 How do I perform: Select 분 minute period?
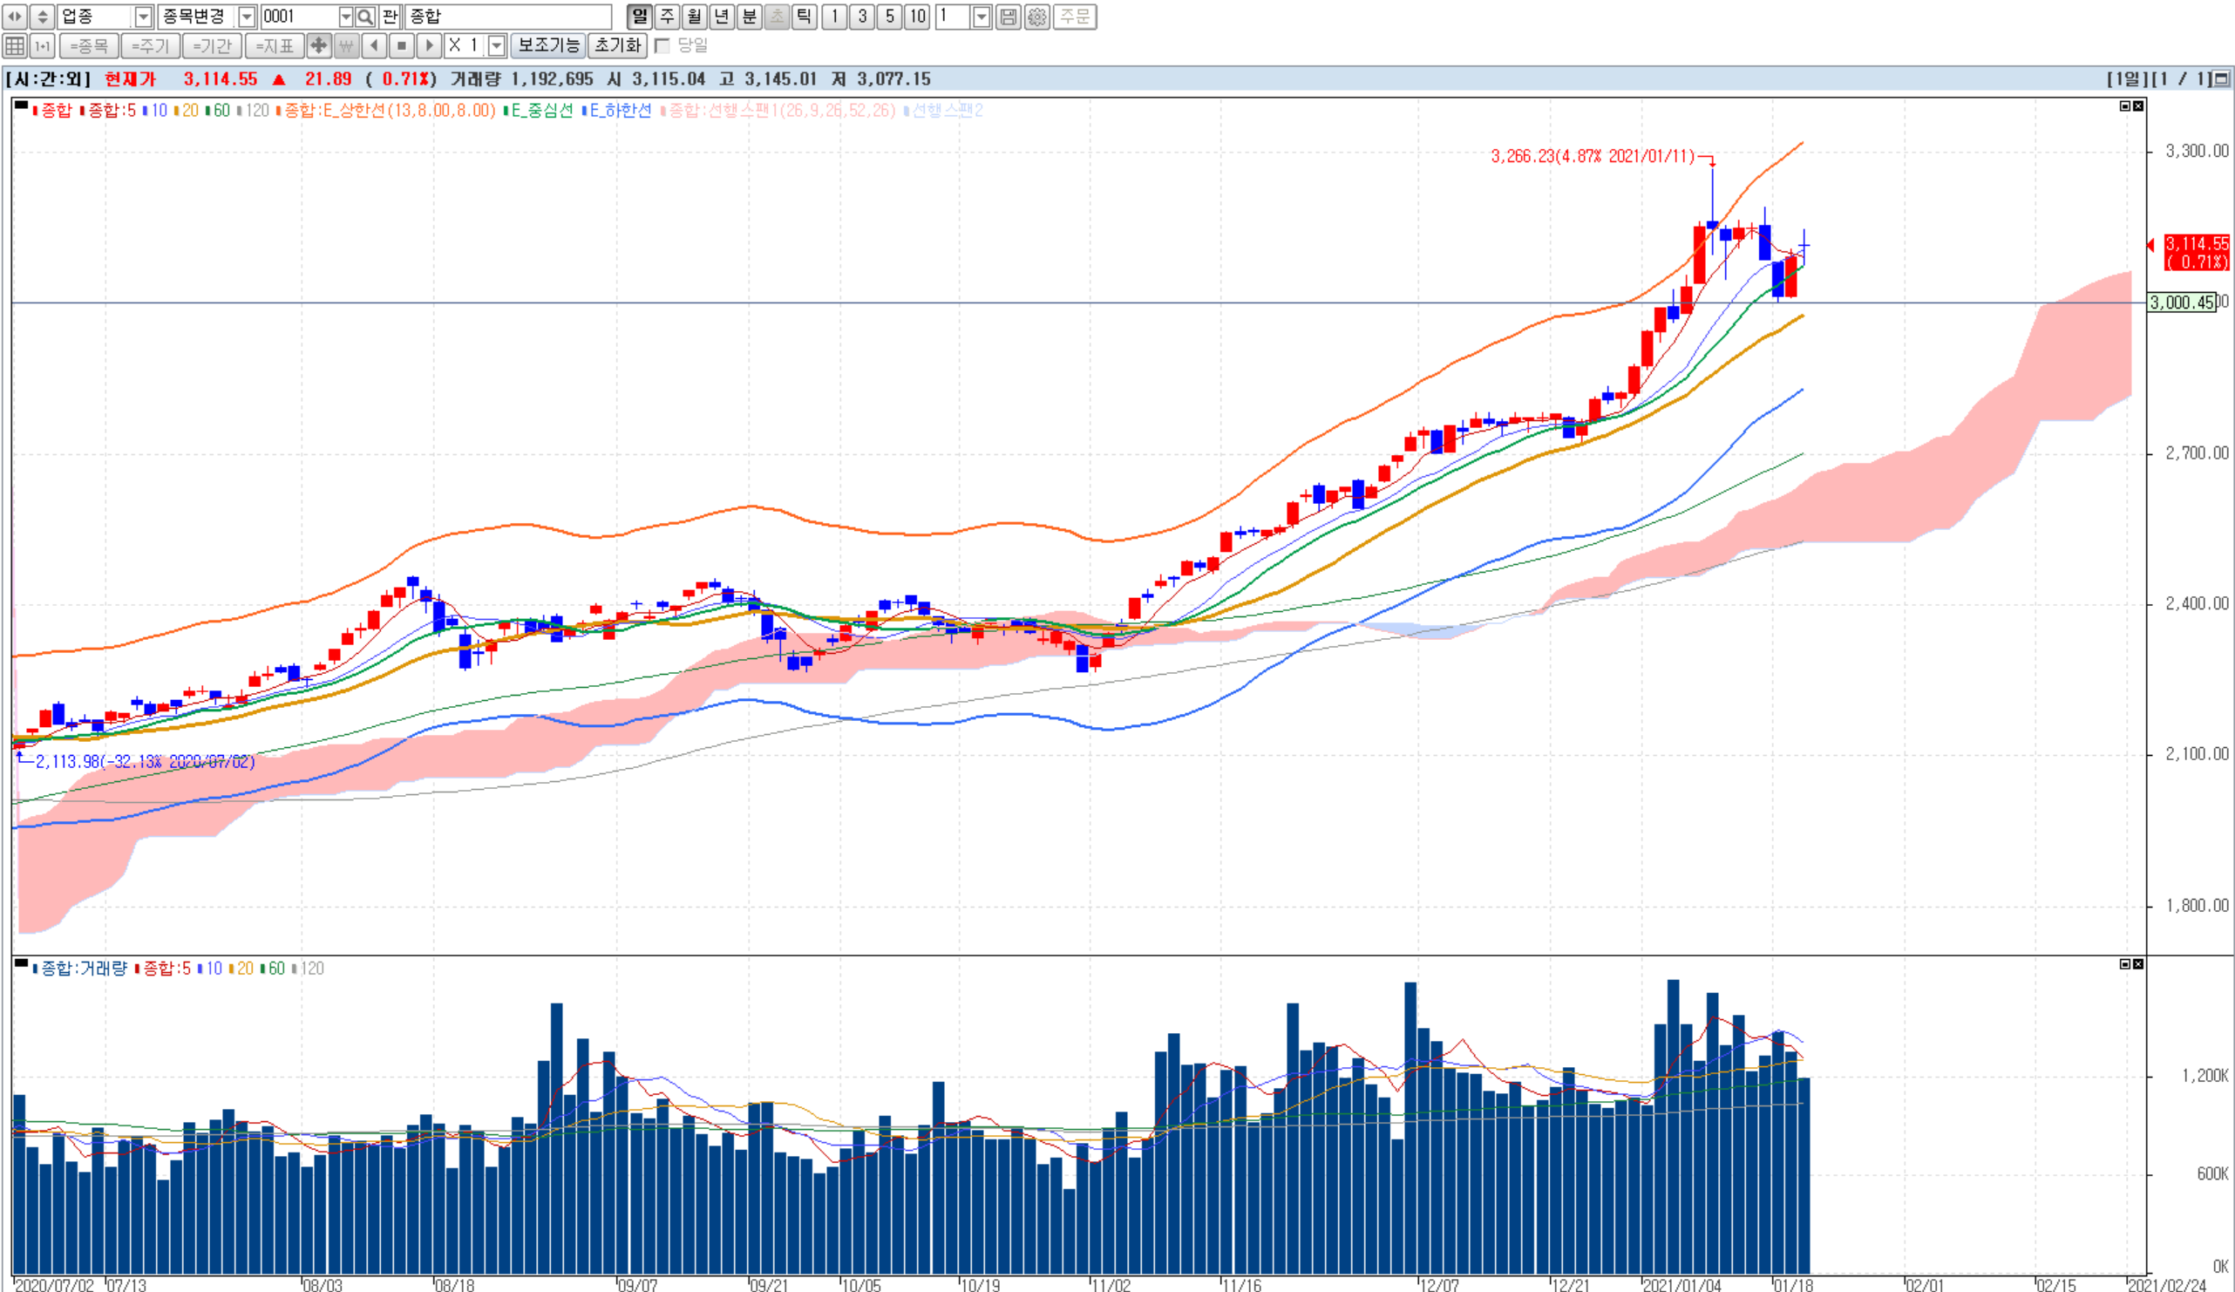[x=750, y=16]
